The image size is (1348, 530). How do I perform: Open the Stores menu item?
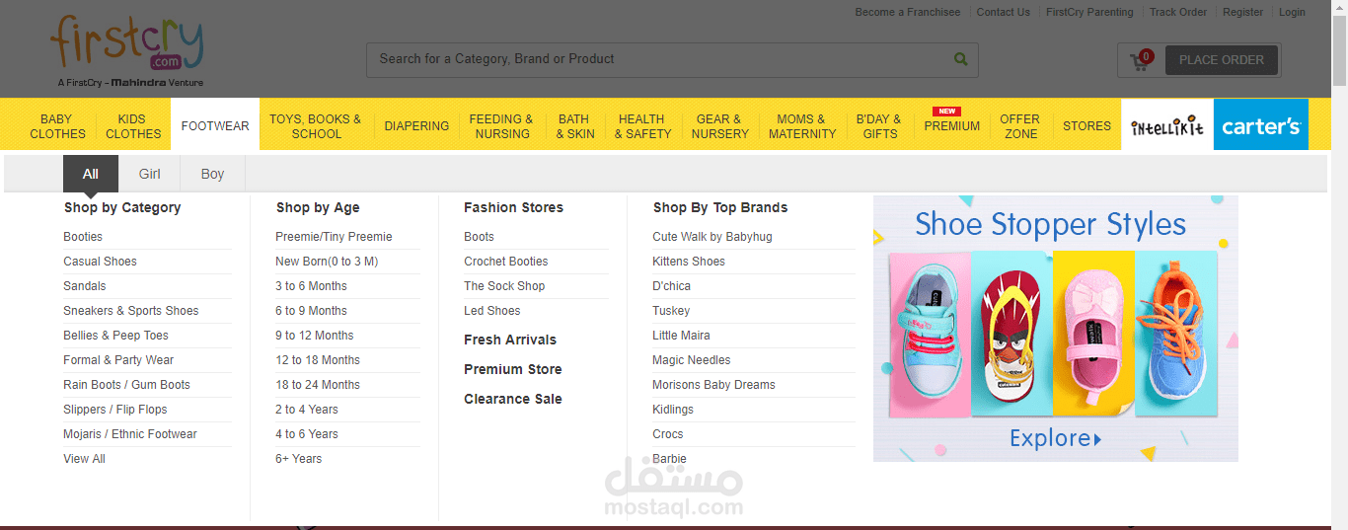click(1086, 125)
